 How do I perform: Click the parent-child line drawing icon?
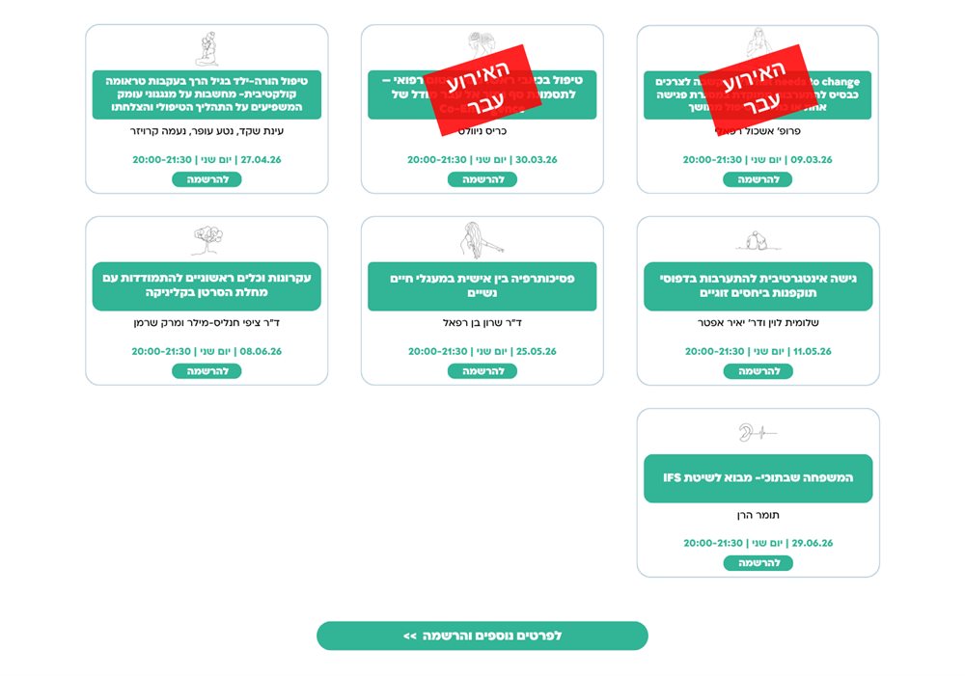(207, 48)
